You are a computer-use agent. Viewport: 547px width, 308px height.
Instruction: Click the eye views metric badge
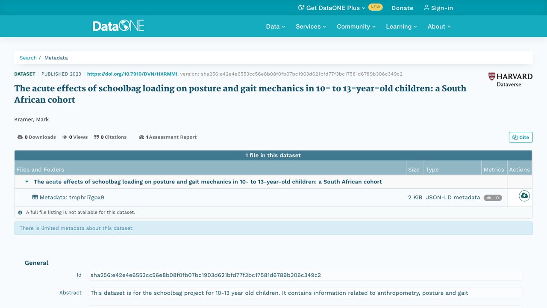pyautogui.click(x=493, y=198)
